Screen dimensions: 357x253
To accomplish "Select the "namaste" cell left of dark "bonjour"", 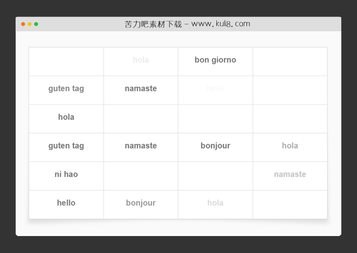I will (x=141, y=146).
